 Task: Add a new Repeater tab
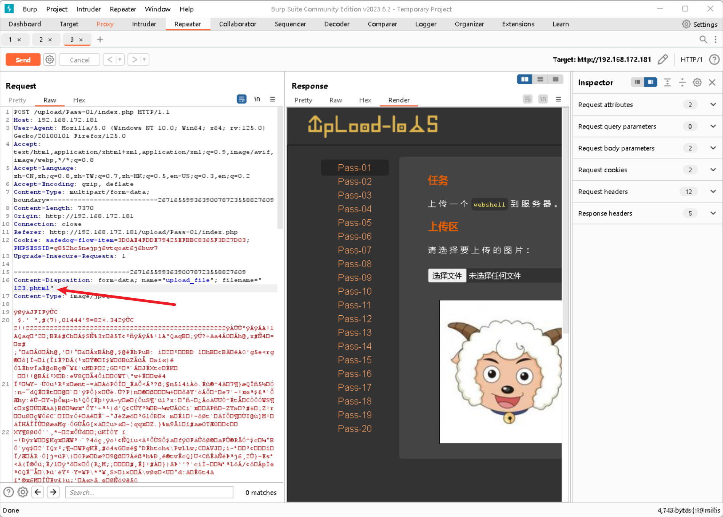[100, 39]
